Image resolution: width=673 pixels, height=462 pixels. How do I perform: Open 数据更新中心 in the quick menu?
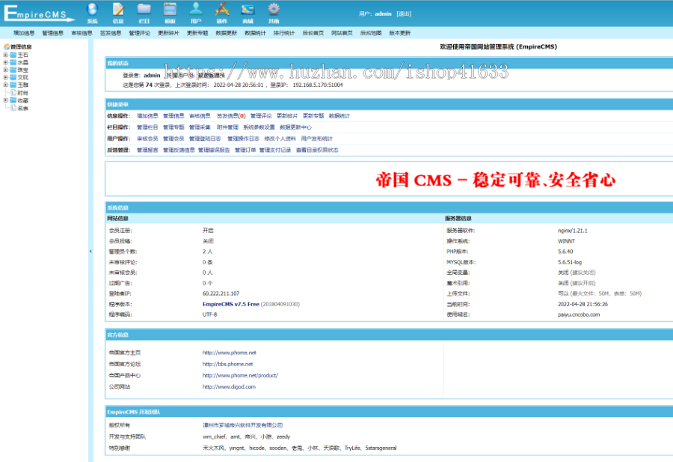(295, 127)
